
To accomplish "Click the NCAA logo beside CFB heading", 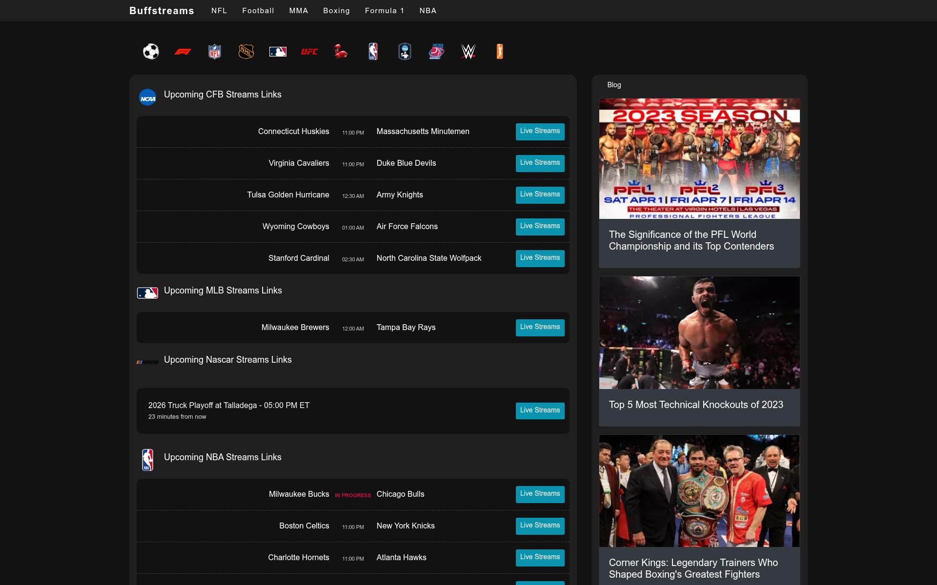I will [x=147, y=97].
